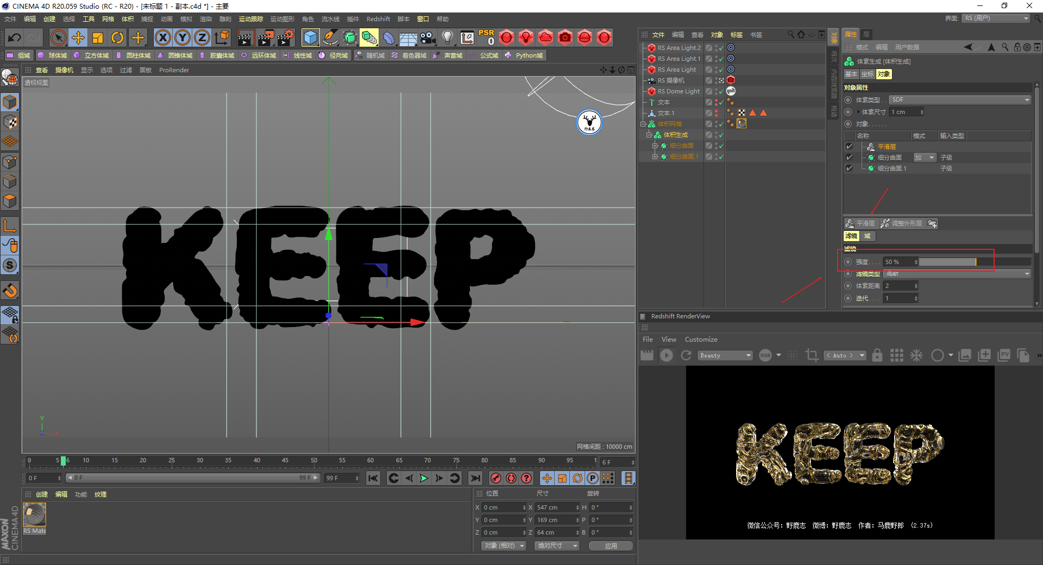The height and width of the screenshot is (565, 1043).
Task: Toggle 体素距离 animation radio dot
Action: (x=848, y=286)
